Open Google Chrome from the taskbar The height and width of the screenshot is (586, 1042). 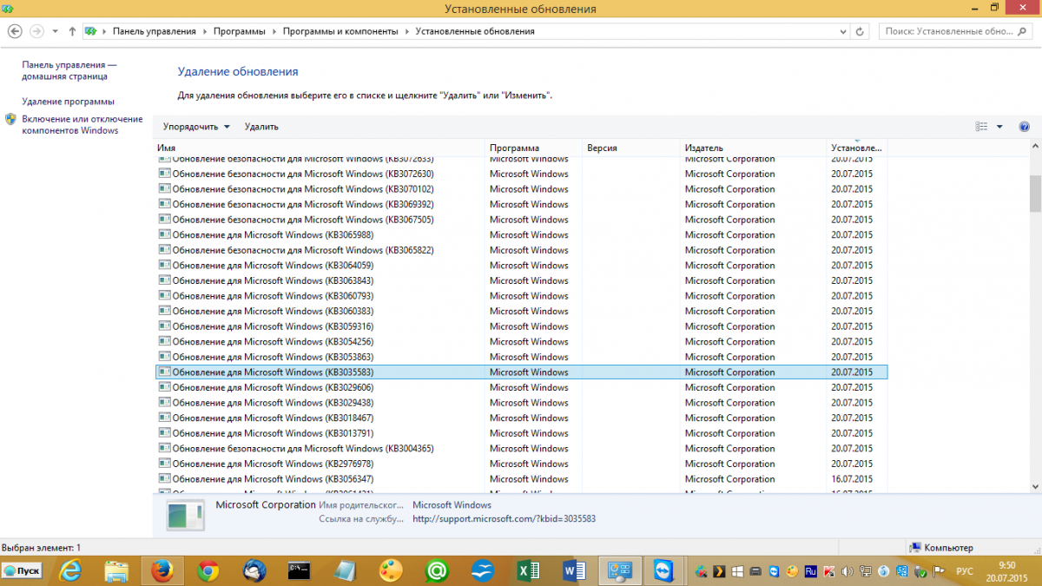click(x=208, y=570)
